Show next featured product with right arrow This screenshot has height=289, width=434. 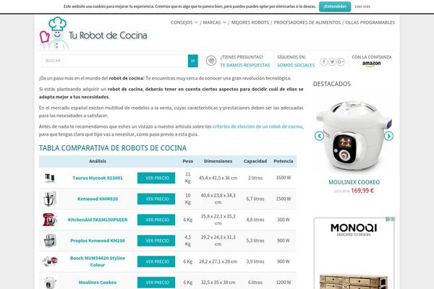388,136
